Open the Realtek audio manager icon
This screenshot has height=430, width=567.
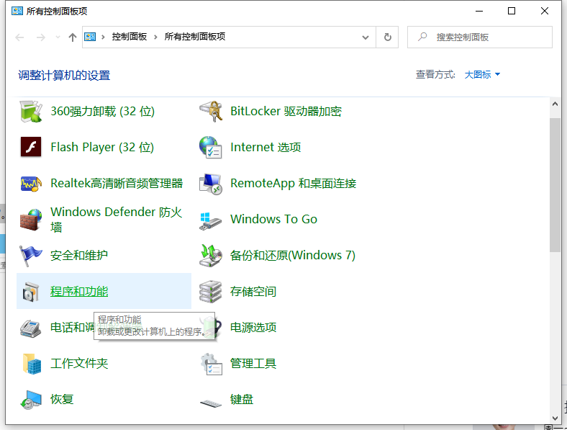[31, 184]
